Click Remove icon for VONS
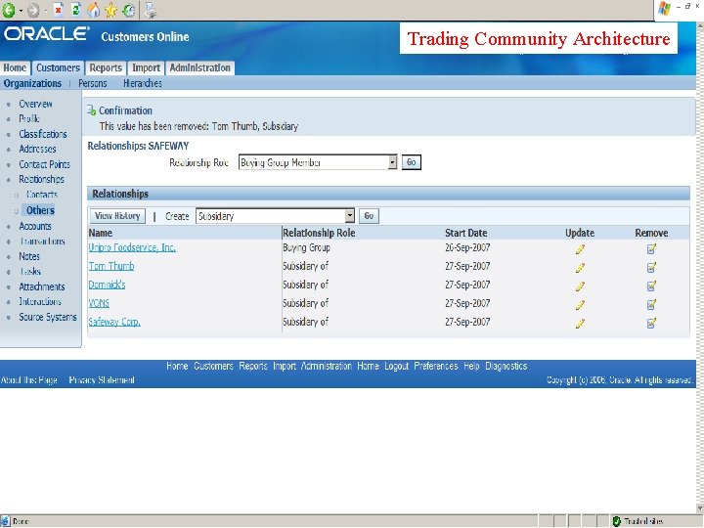This screenshot has height=528, width=704. click(651, 305)
